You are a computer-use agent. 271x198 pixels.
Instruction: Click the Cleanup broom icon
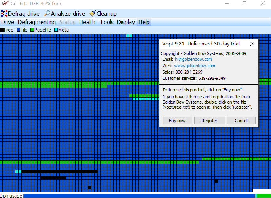coord(92,14)
